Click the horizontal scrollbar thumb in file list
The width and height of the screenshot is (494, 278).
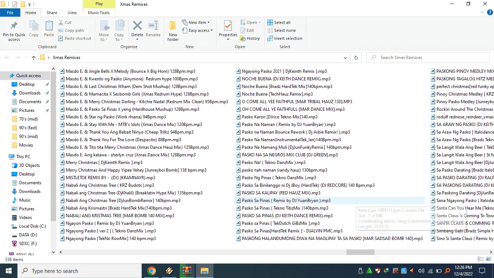360,252
